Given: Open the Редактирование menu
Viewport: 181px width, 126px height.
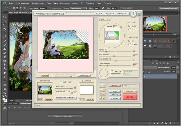Looking at the screenshot, I should 22,3.
